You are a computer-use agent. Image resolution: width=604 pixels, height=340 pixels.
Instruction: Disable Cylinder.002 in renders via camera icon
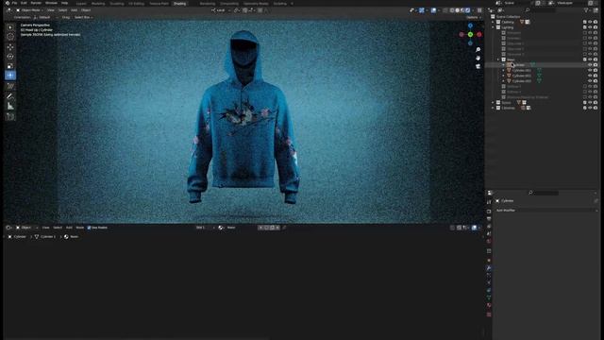click(x=596, y=76)
